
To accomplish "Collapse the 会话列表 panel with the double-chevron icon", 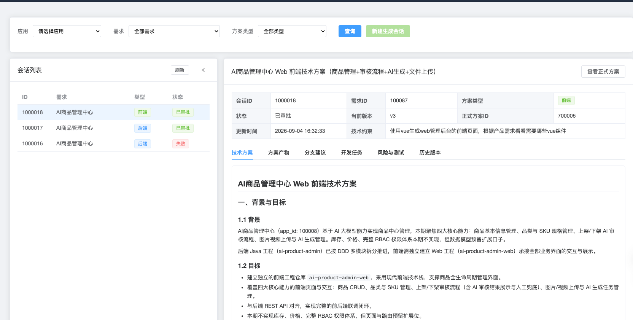I will [203, 70].
